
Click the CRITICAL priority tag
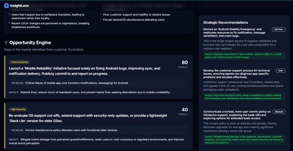[278, 29]
